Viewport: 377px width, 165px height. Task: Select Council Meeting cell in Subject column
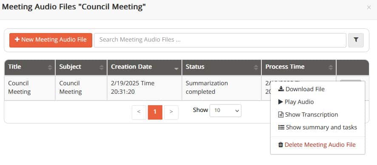click(81, 88)
